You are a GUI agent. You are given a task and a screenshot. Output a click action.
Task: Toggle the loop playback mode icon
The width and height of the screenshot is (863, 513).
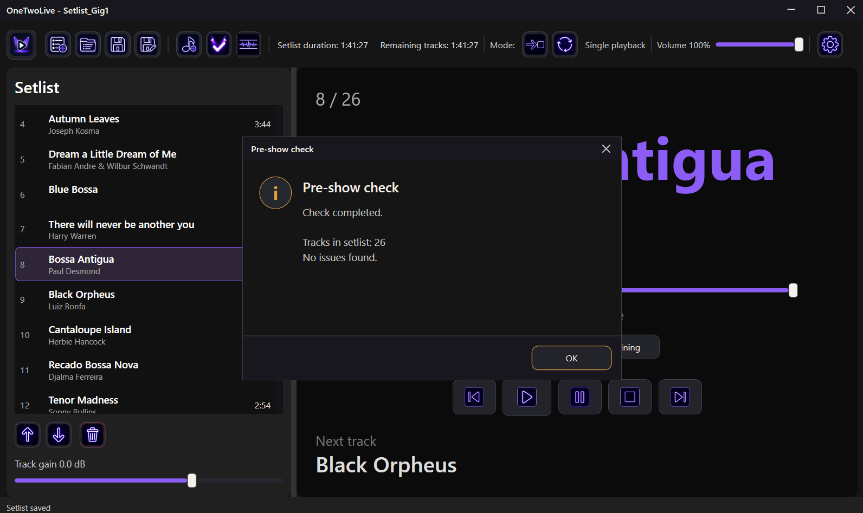coord(565,44)
